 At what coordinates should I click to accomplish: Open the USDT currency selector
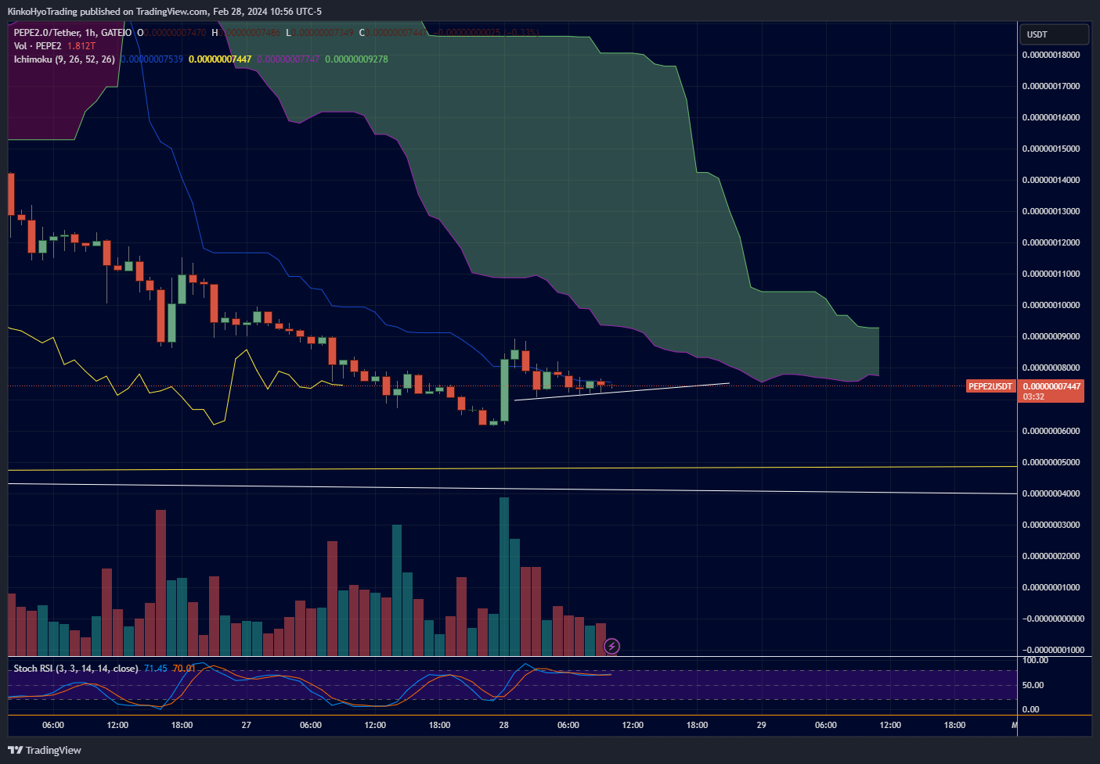pos(1054,34)
